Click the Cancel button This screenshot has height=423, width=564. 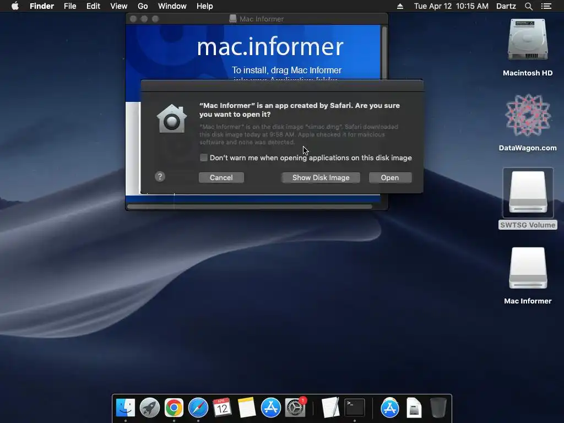coord(221,178)
